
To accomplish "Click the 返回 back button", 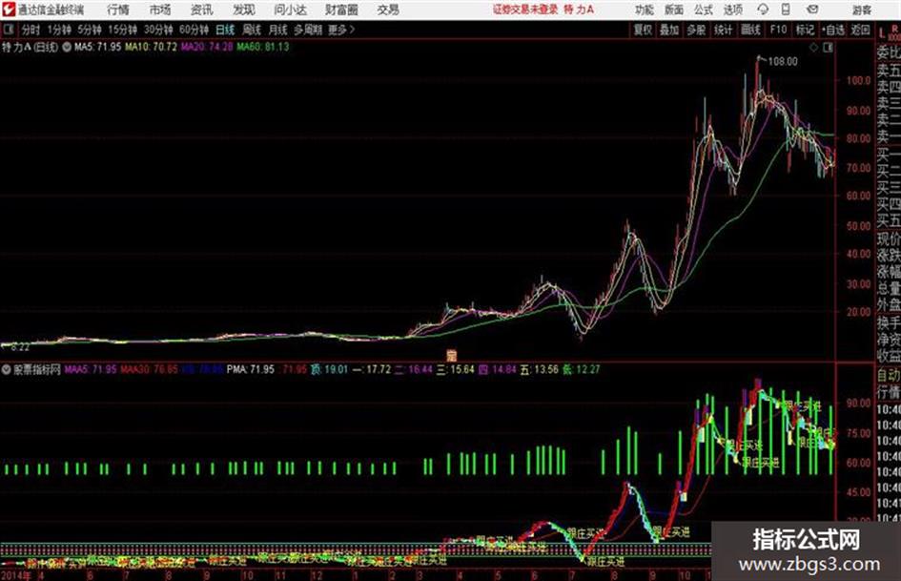I will (x=861, y=30).
